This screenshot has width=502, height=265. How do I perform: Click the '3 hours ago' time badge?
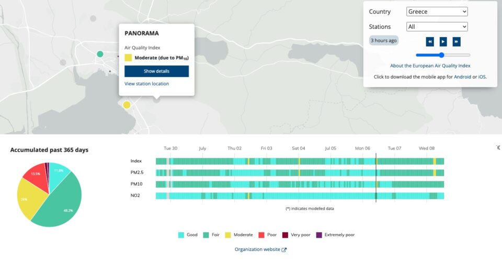coord(383,40)
